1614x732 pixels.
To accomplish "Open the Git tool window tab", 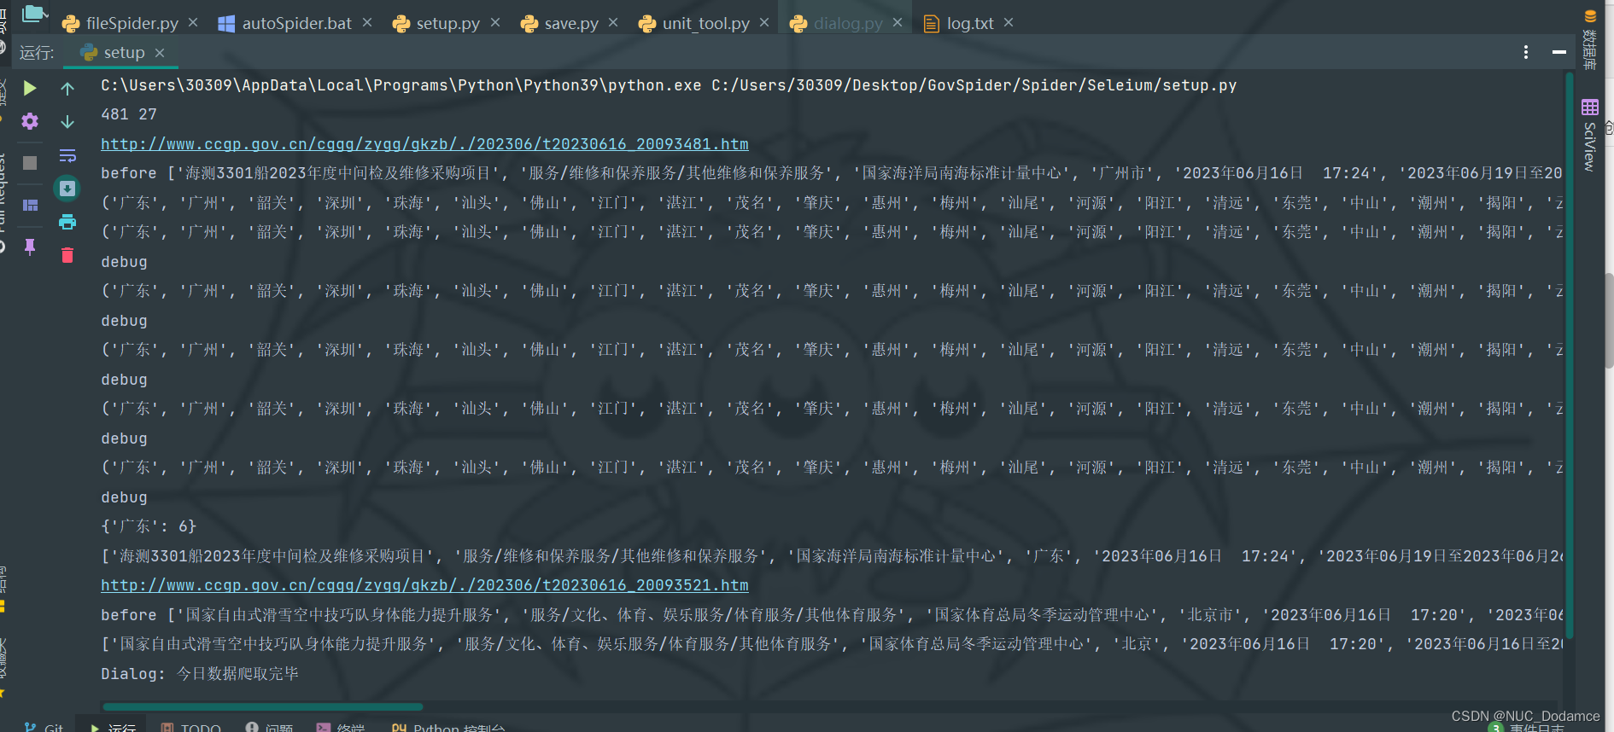I will click(44, 727).
